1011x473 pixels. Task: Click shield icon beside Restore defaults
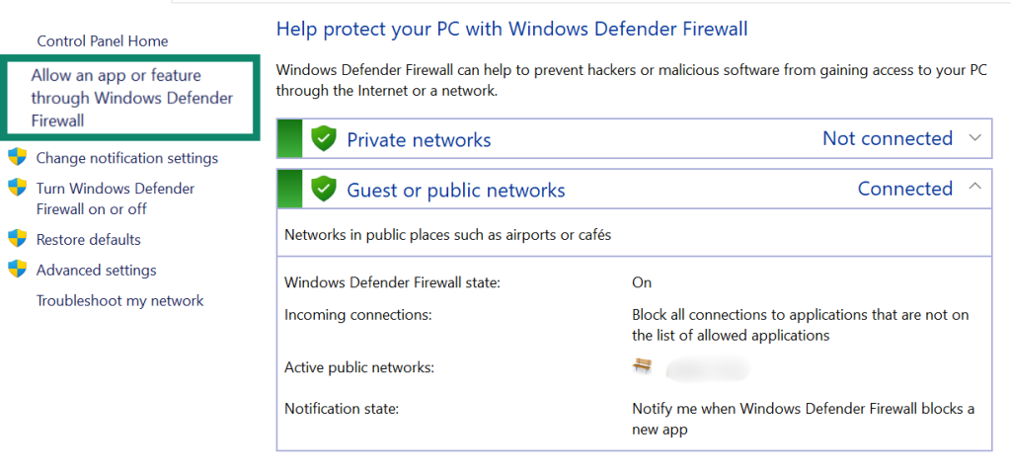tap(17, 239)
